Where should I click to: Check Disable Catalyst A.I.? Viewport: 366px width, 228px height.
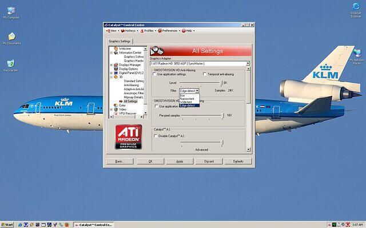pos(156,136)
